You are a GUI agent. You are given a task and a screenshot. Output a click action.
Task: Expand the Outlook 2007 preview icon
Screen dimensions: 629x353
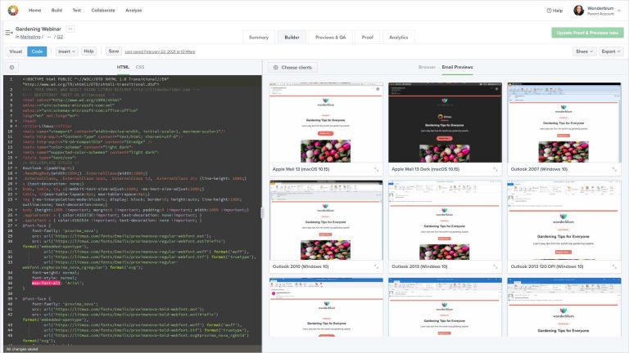[614, 169]
